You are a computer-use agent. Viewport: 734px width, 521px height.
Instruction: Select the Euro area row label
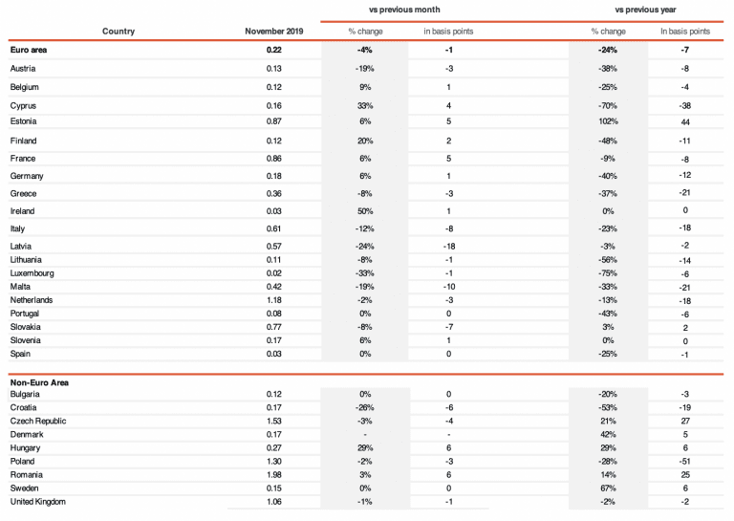(x=28, y=51)
